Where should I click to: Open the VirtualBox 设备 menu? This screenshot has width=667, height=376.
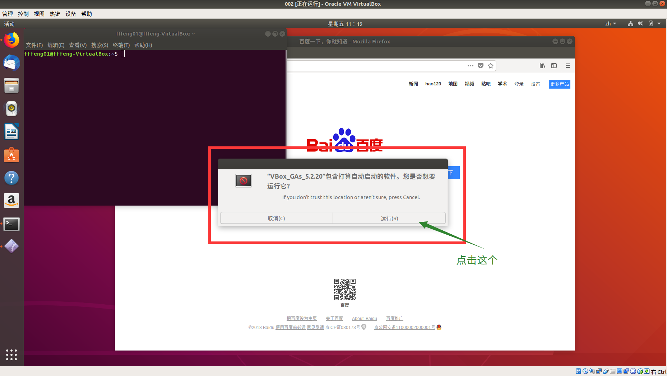pos(70,14)
